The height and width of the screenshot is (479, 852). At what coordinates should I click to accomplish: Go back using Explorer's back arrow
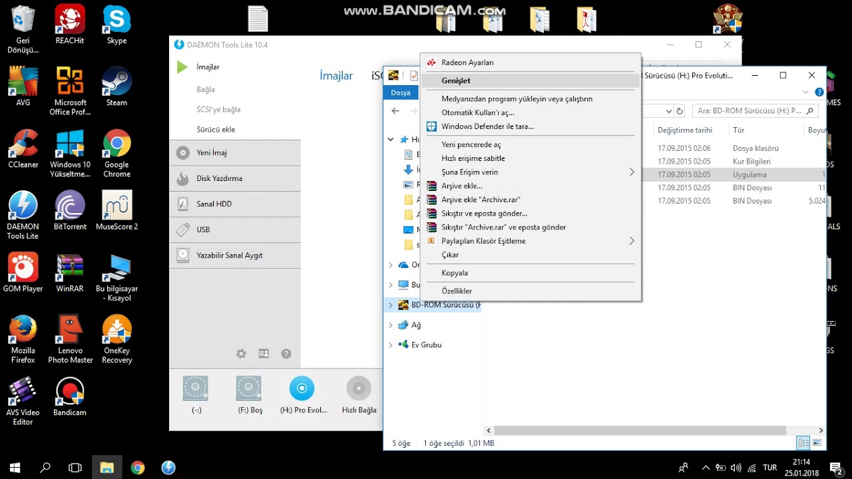click(x=395, y=111)
